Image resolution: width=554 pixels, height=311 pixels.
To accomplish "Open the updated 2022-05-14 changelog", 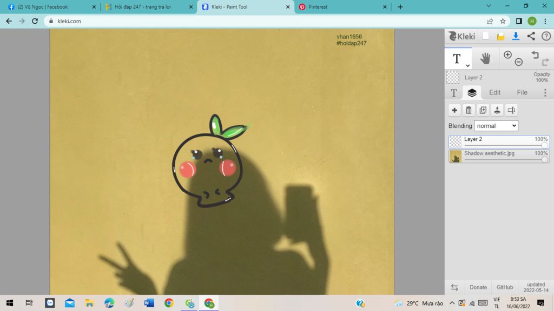I will (536, 287).
